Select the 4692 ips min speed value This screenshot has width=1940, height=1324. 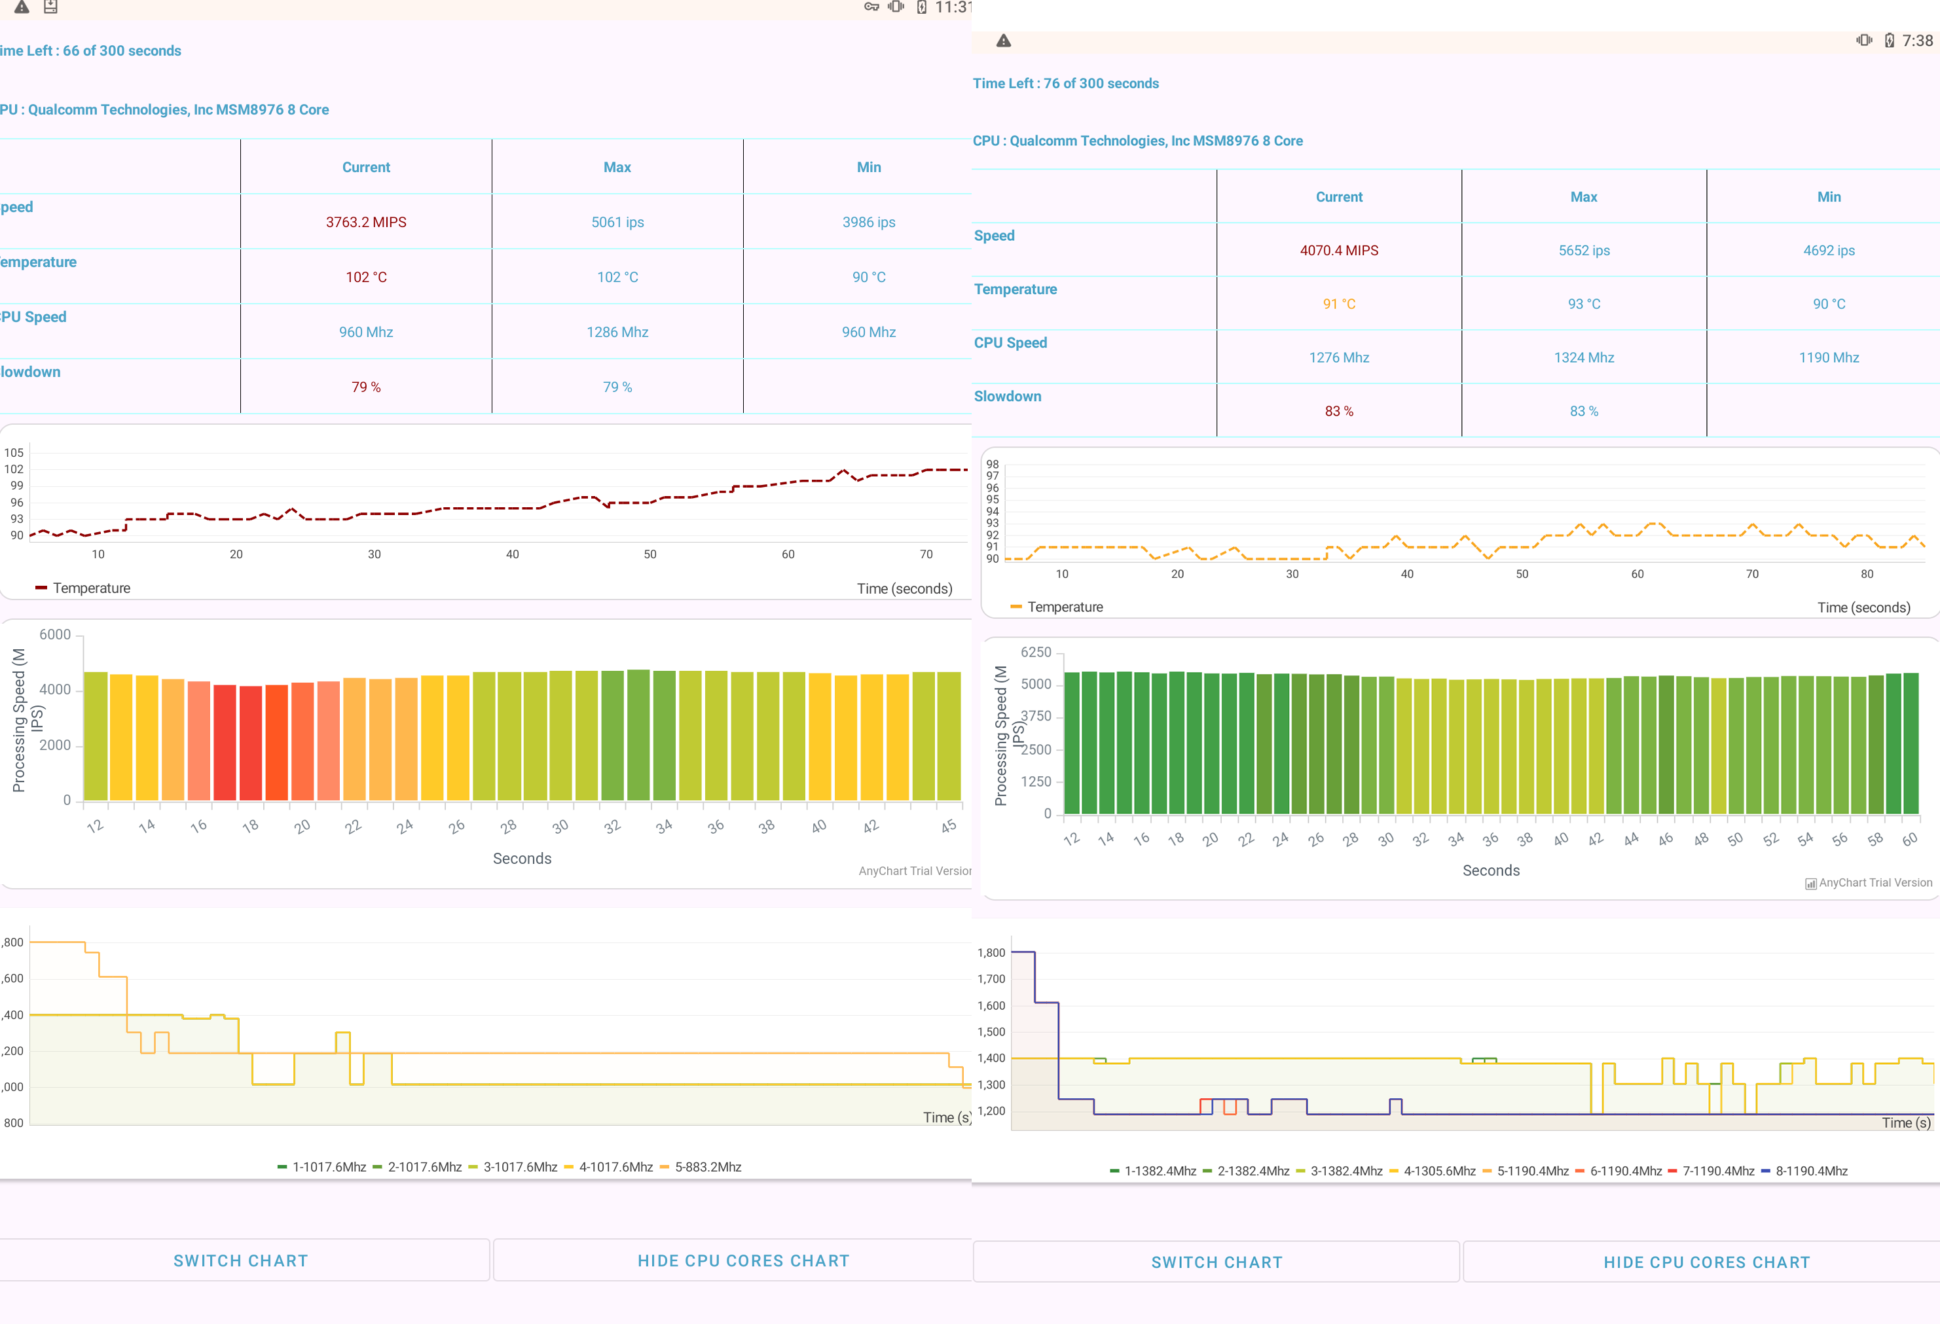tap(1829, 250)
